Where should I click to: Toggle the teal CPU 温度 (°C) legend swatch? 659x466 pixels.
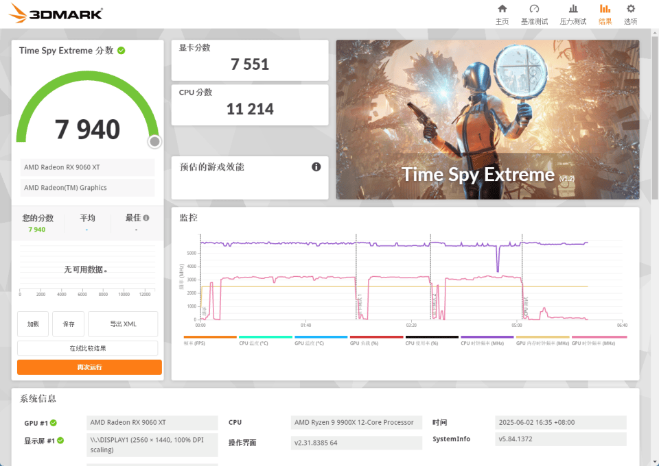pyautogui.click(x=266, y=336)
